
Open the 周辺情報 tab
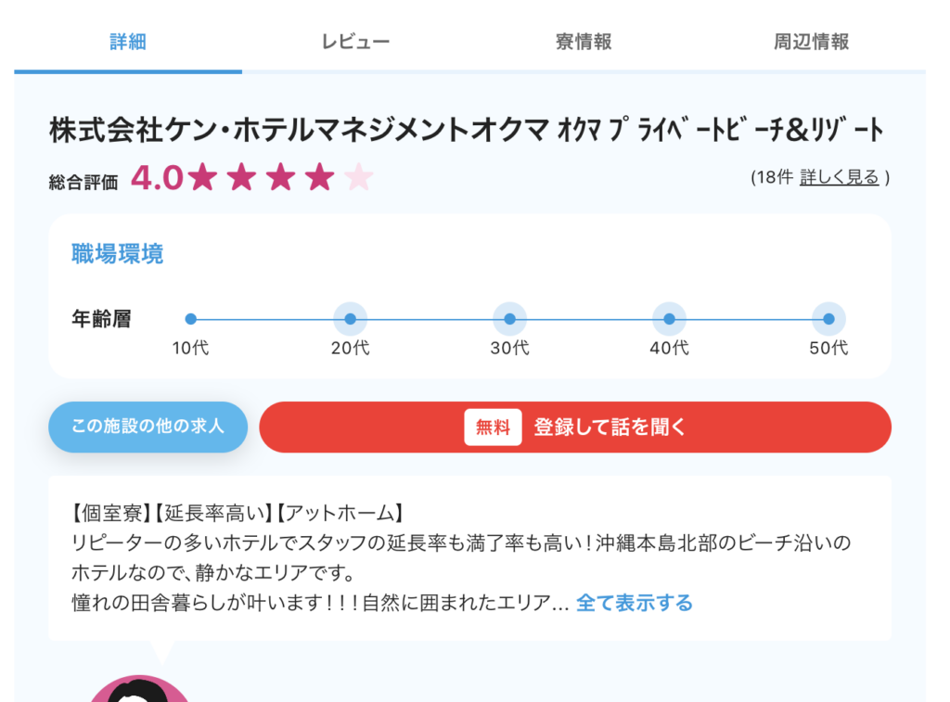[811, 42]
